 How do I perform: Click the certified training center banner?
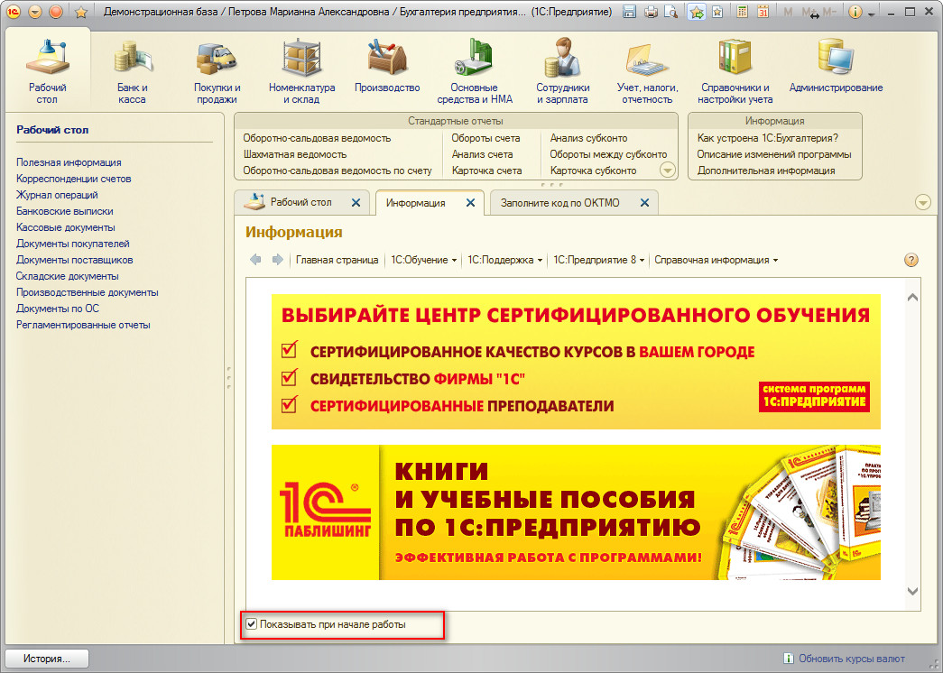coord(576,362)
